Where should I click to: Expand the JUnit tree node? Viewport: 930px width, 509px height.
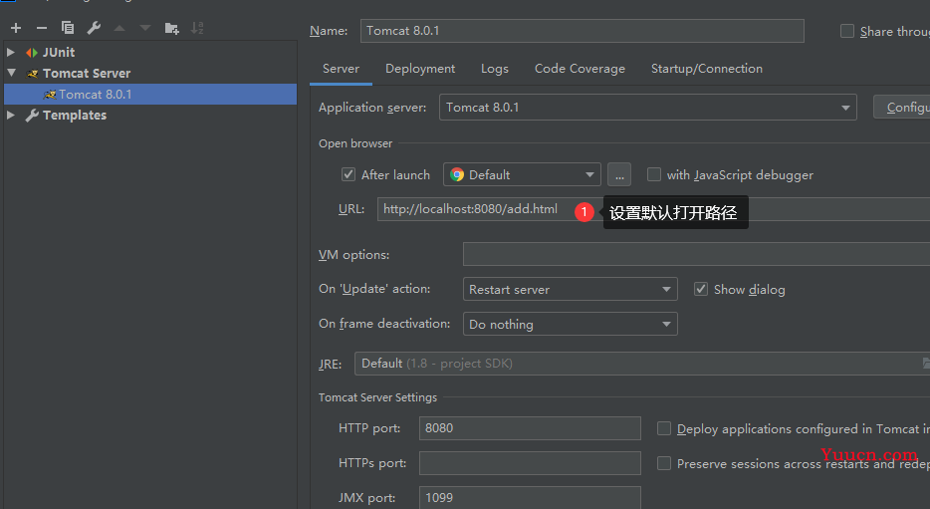click(x=11, y=52)
